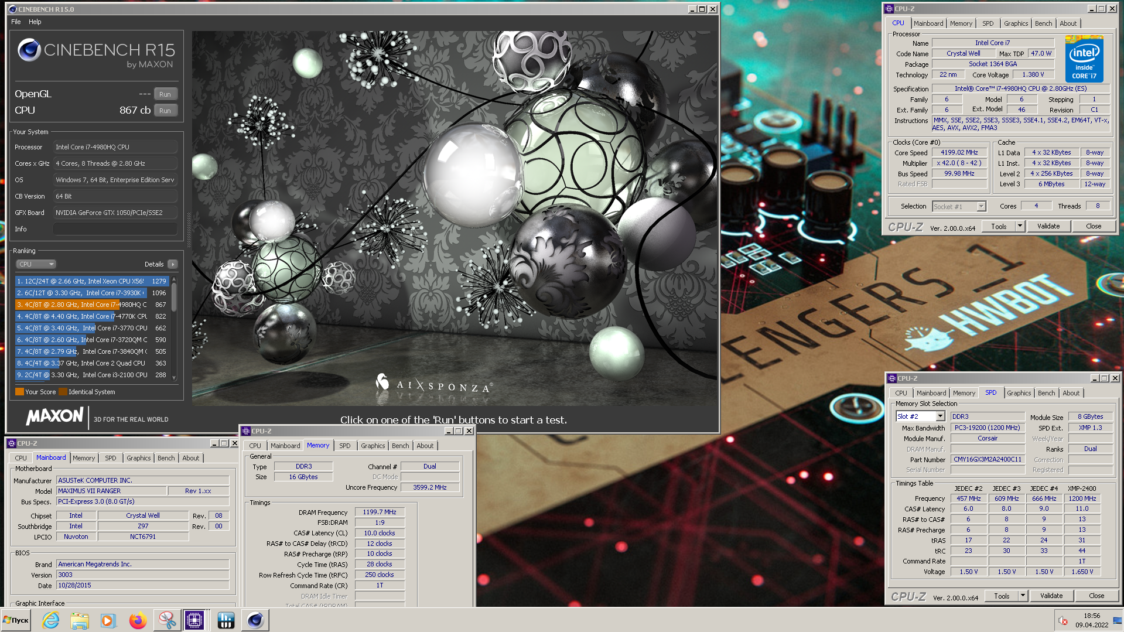1124x632 pixels.
Task: Open Bench tab in top-right CPU-Z window
Action: pyautogui.click(x=1043, y=23)
